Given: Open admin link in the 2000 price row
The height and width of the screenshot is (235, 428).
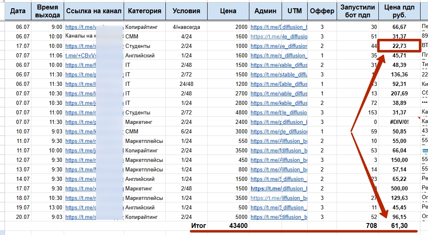Looking at the screenshot, I should coord(266,27).
